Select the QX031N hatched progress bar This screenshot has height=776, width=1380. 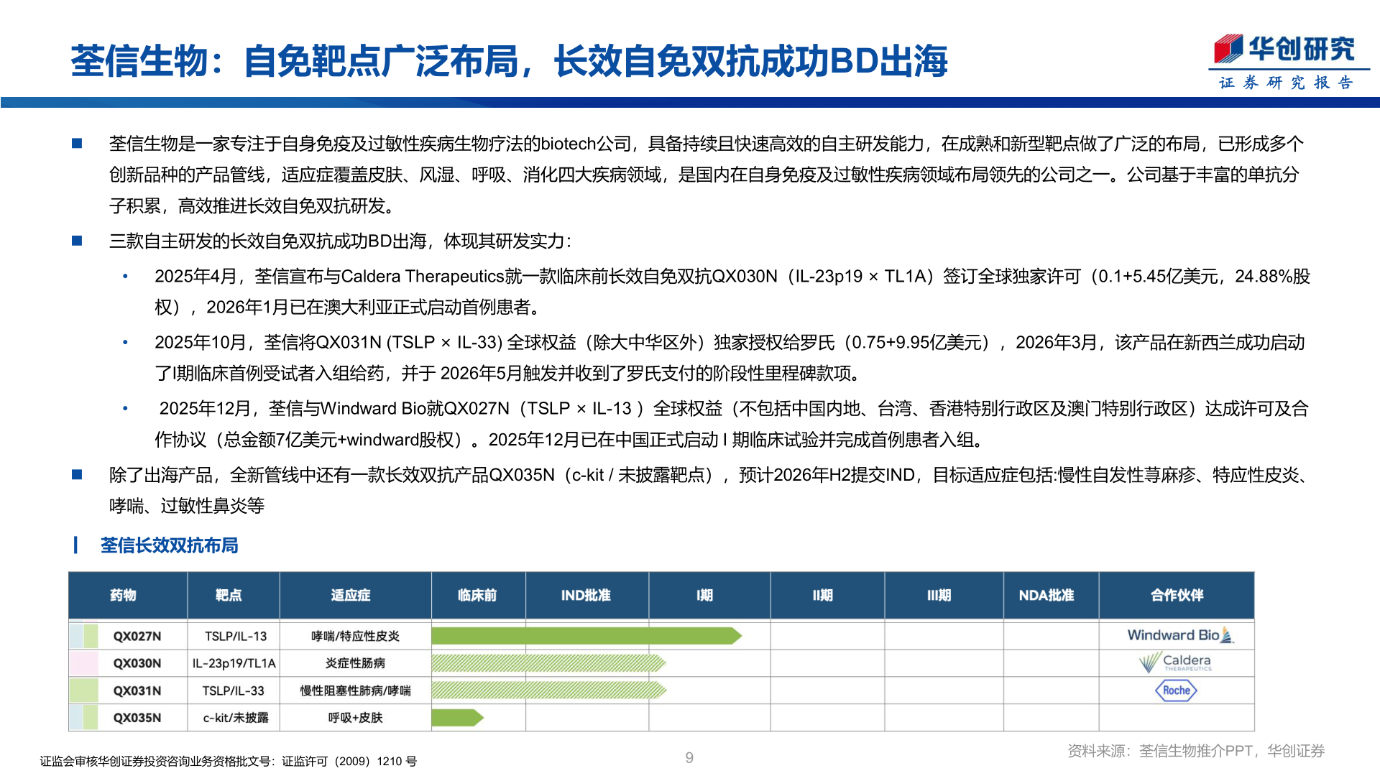549,690
